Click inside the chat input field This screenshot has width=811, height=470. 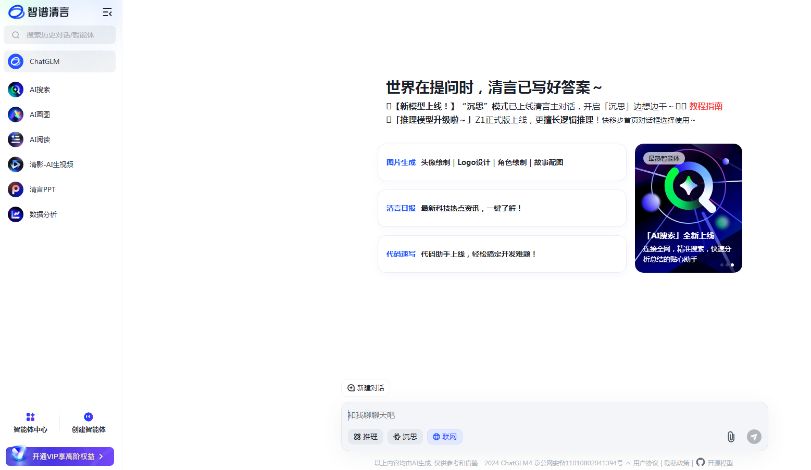pyautogui.click(x=521, y=415)
